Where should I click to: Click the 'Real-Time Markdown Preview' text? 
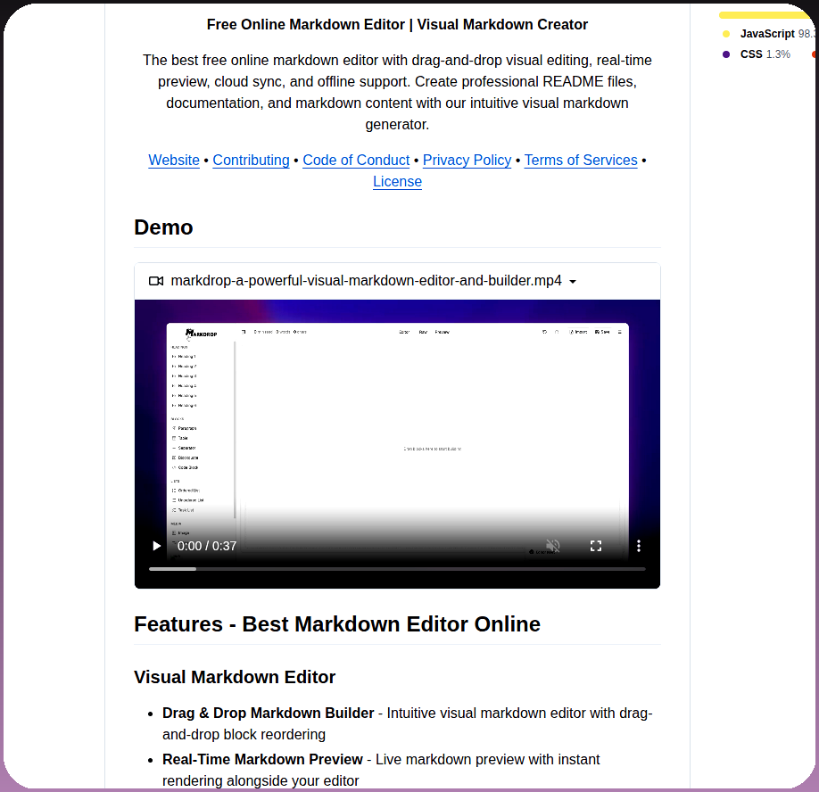(x=262, y=759)
